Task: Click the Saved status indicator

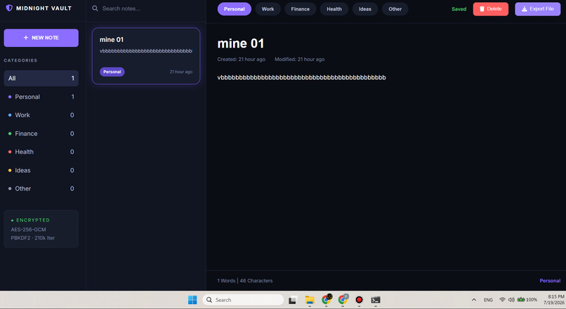Action: pyautogui.click(x=459, y=9)
